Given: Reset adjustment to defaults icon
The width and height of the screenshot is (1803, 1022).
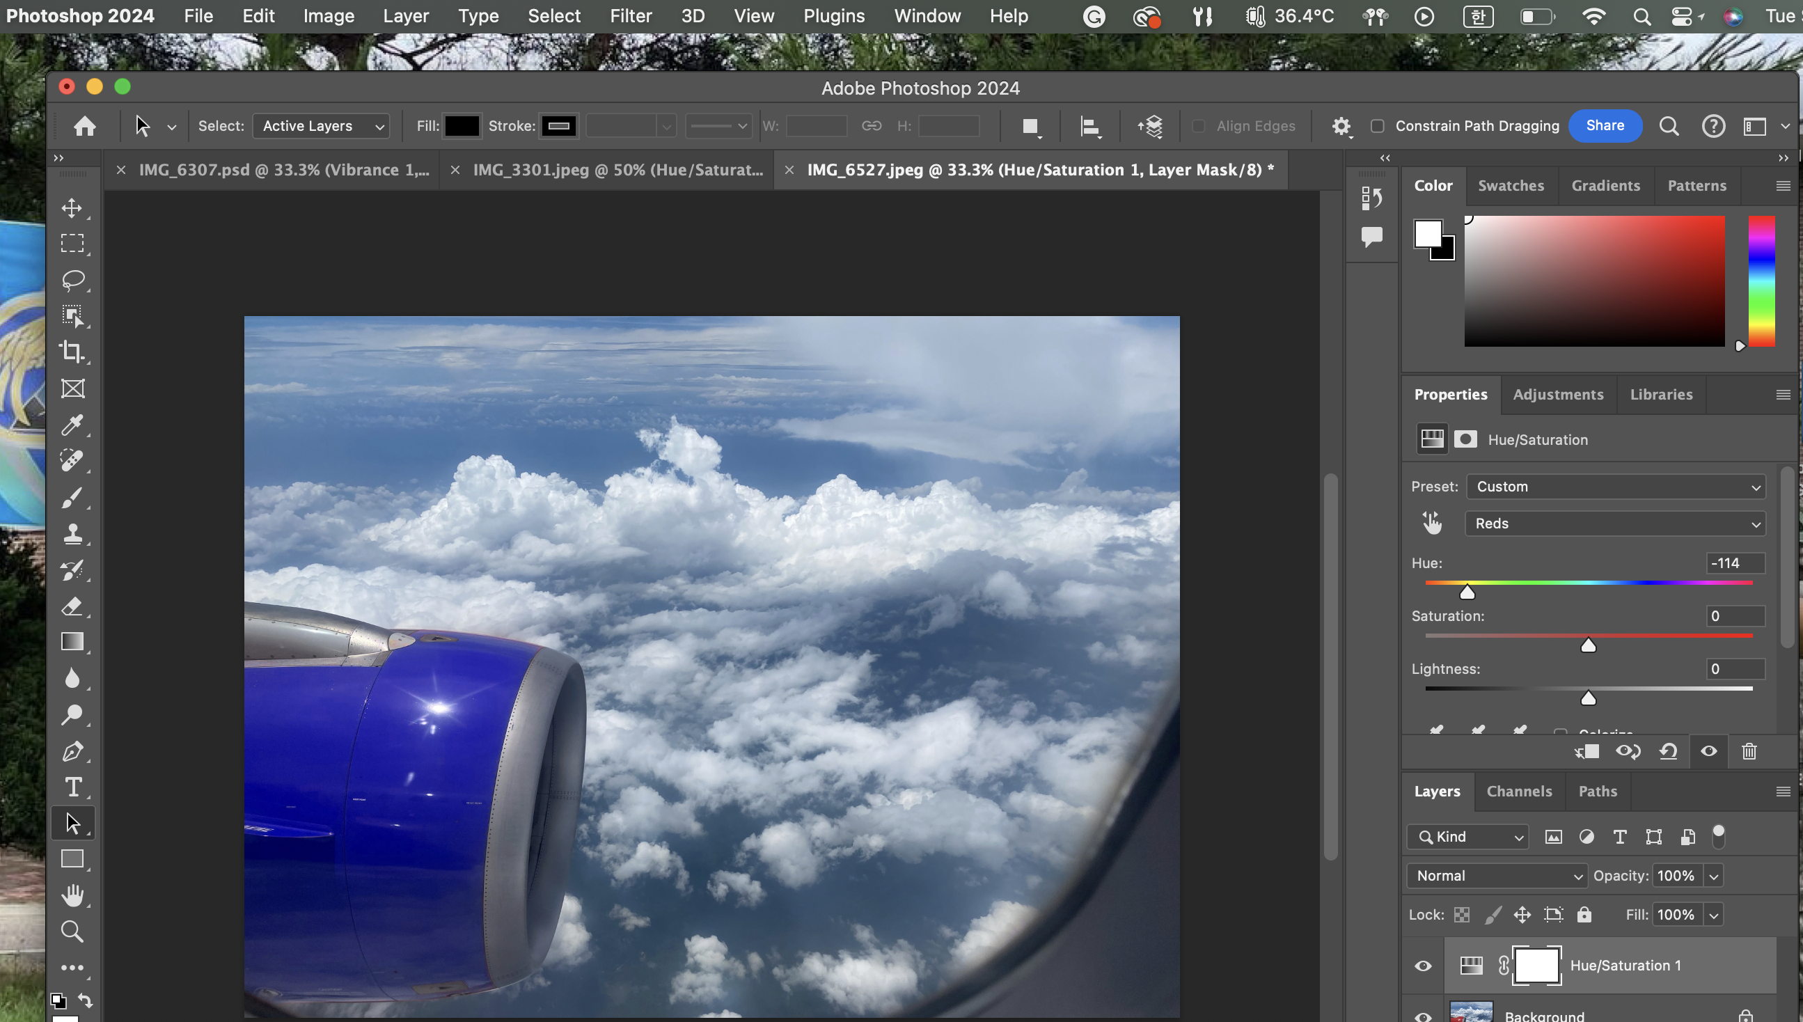Looking at the screenshot, I should pyautogui.click(x=1667, y=752).
